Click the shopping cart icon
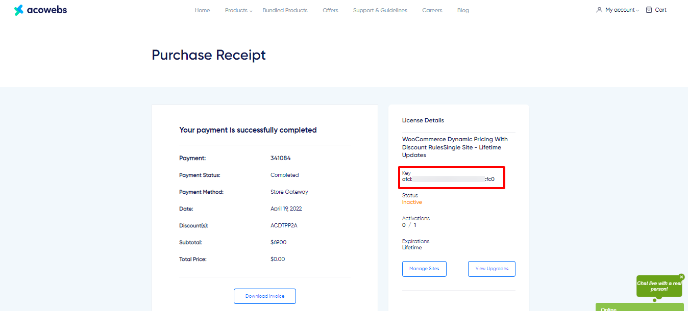Image resolution: width=688 pixels, height=311 pixels. pos(649,10)
